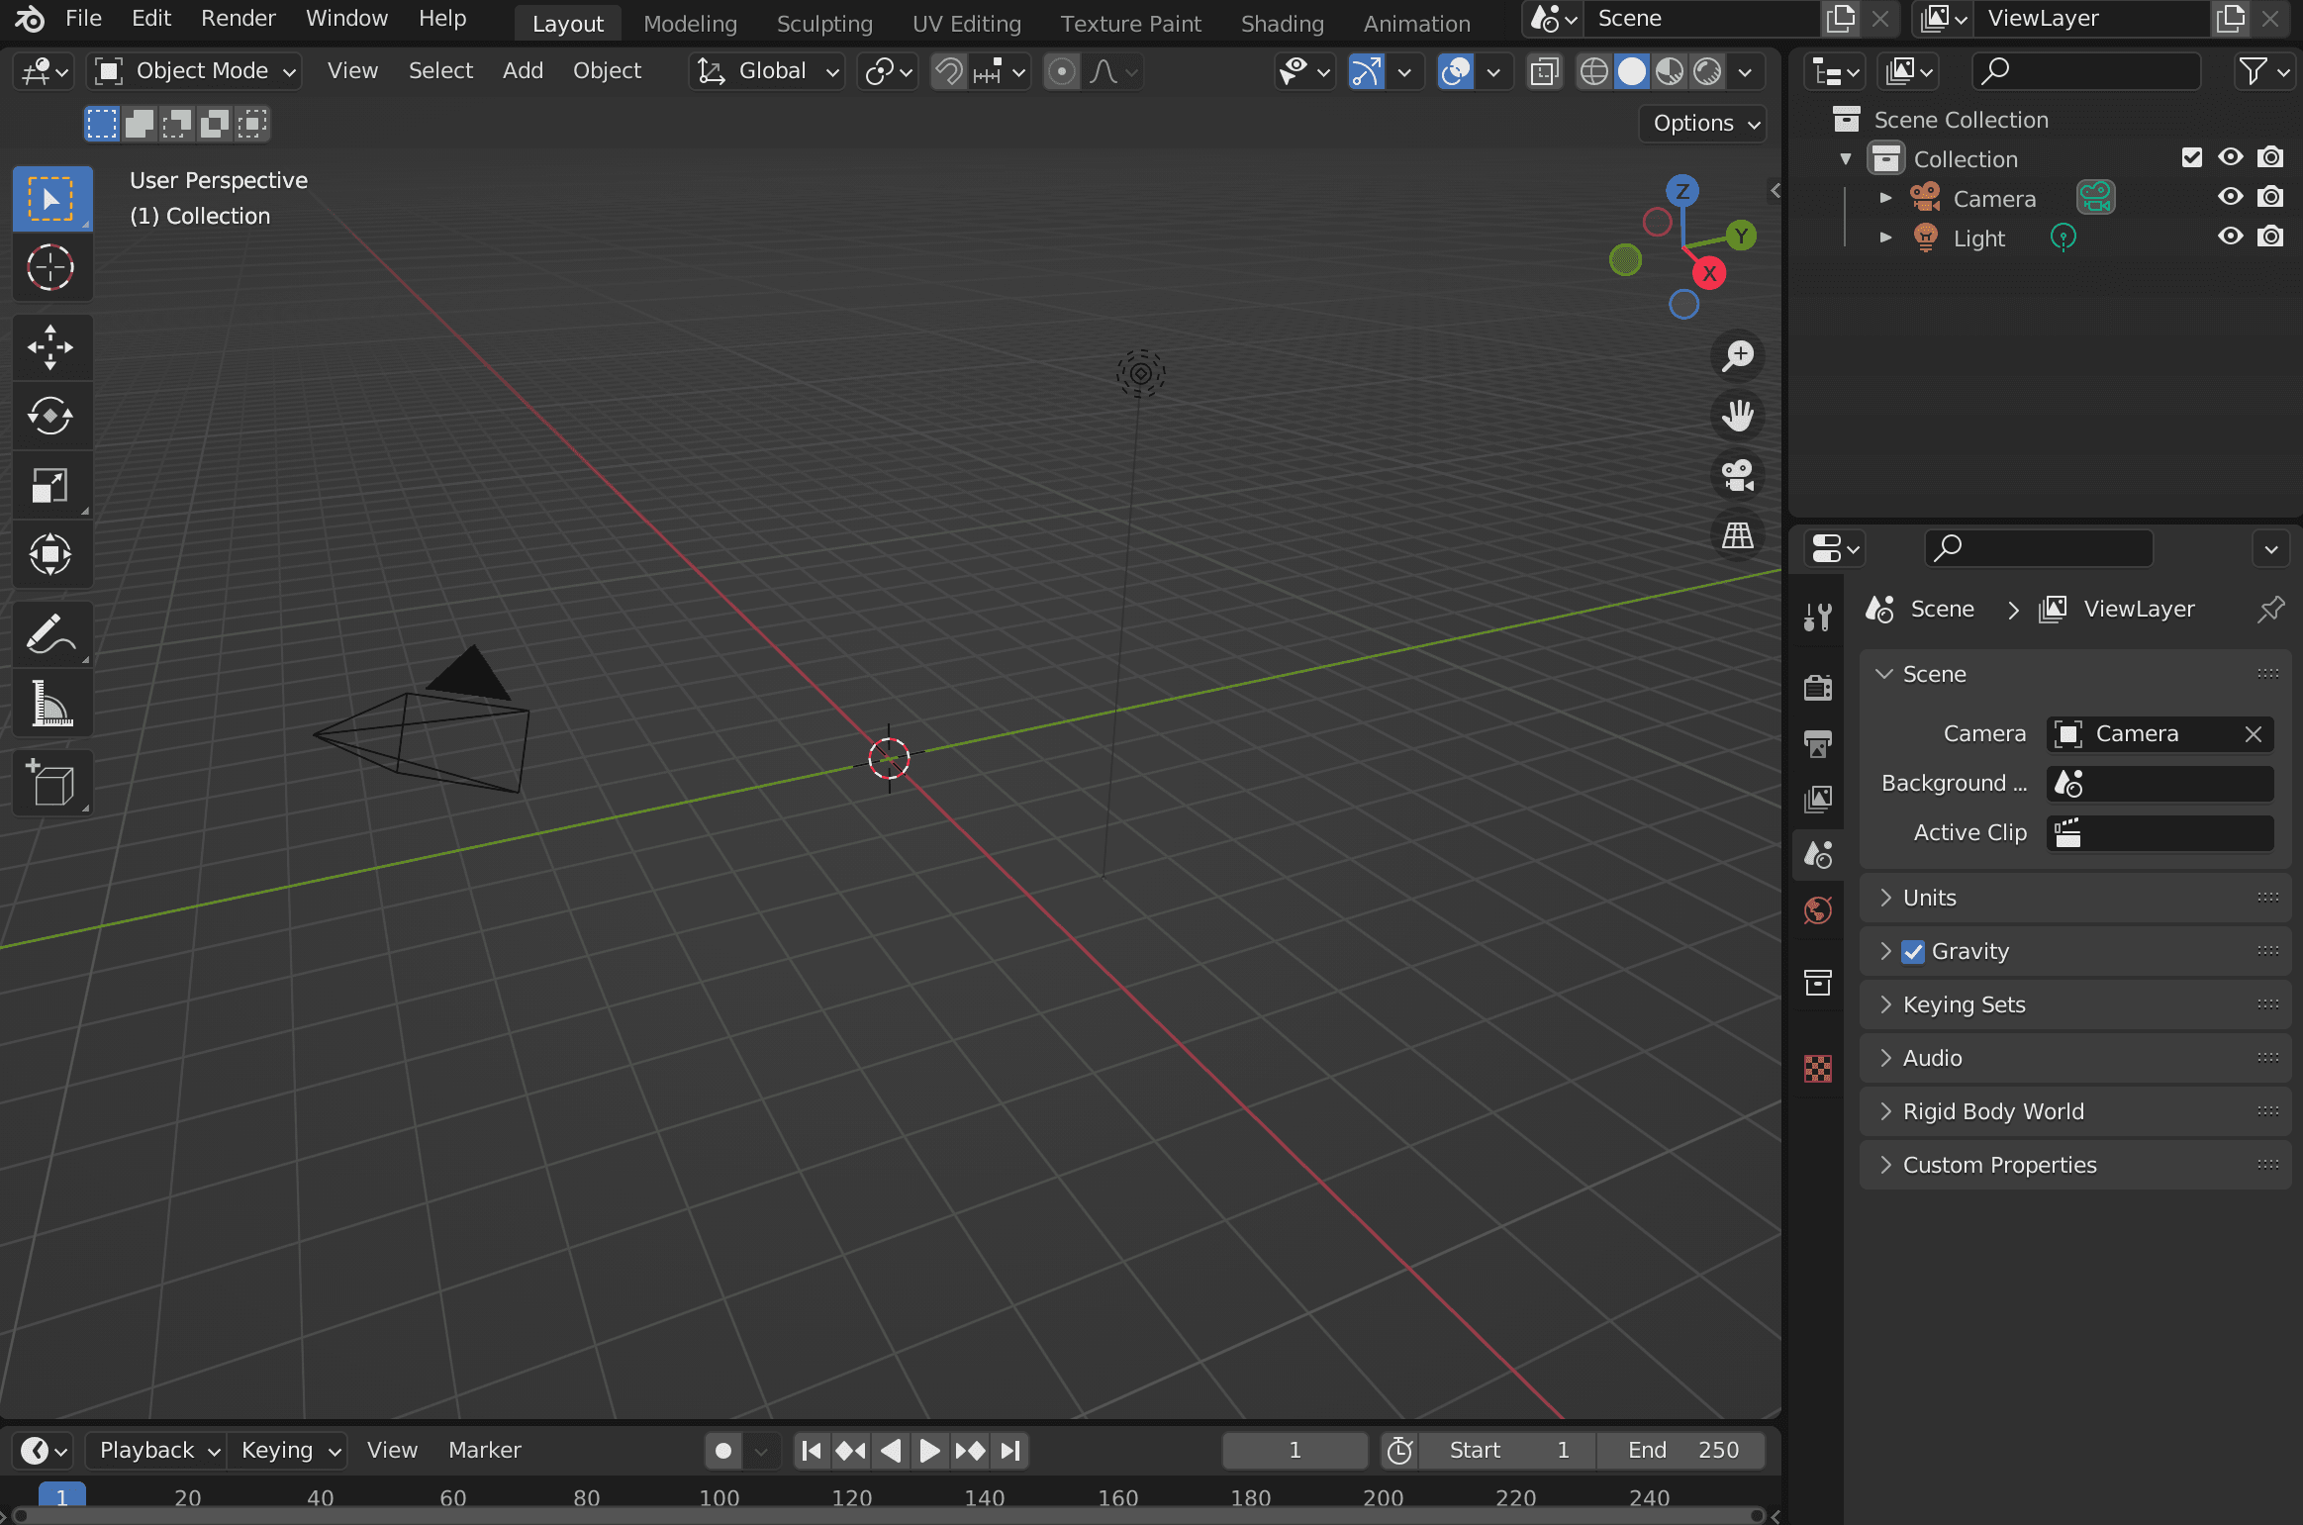Open the Add menu in viewport header
This screenshot has height=1525, width=2303.
523,71
